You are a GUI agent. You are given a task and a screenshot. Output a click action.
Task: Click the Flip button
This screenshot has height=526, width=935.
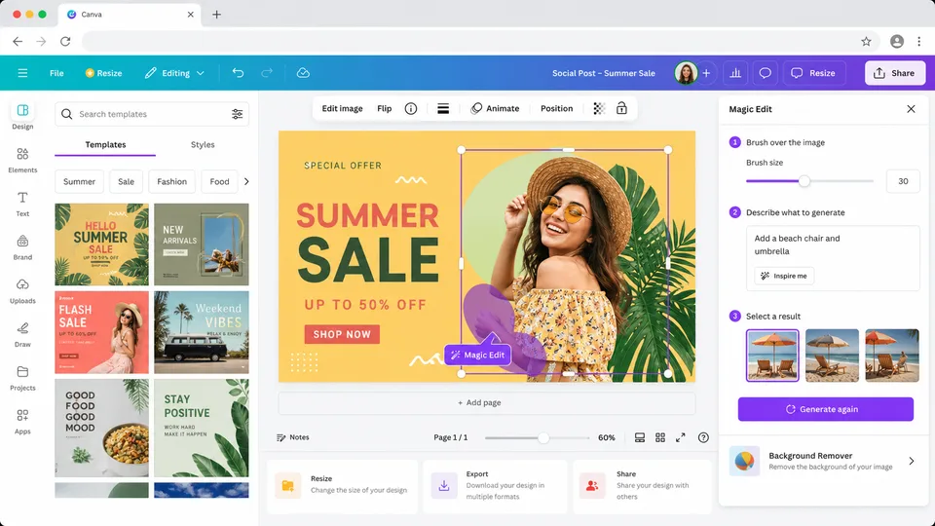coord(384,108)
